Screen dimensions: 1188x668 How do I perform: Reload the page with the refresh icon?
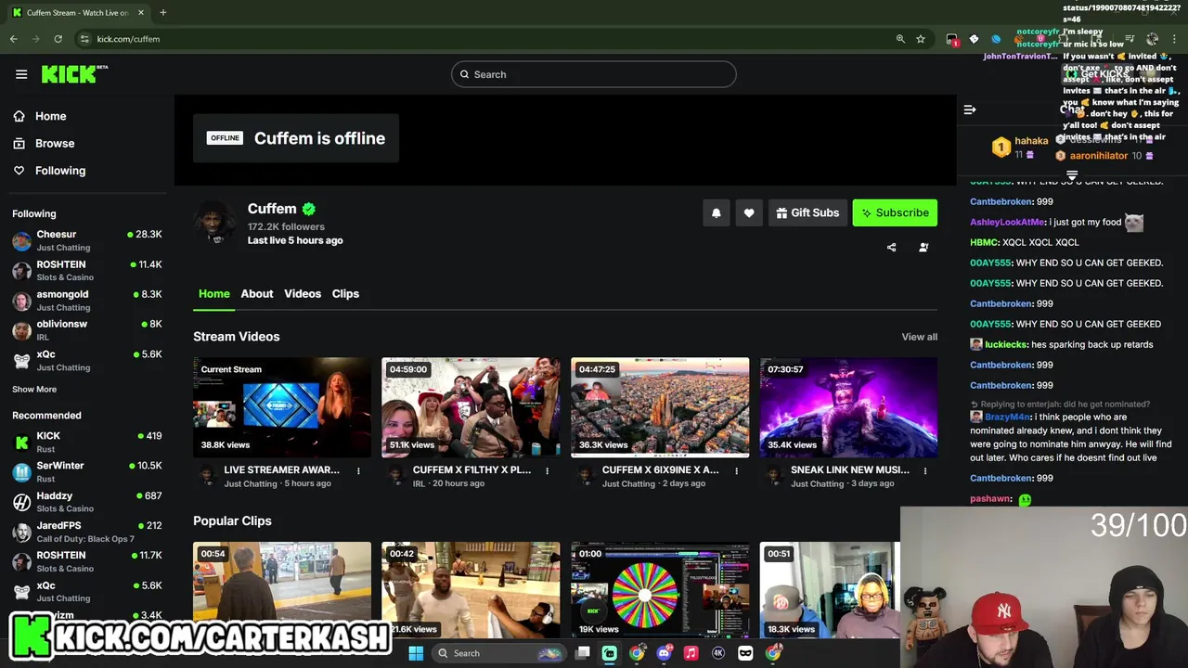point(58,39)
